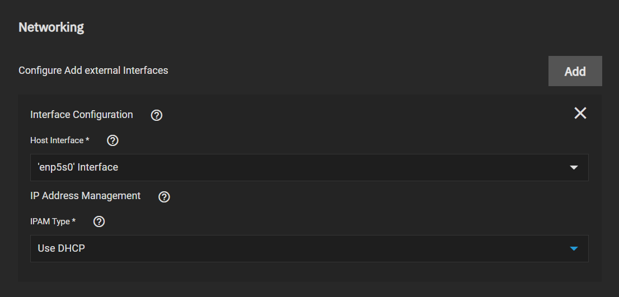Click blank space beside Networking heading
Viewport: 619px width, 297px height.
pos(316,27)
